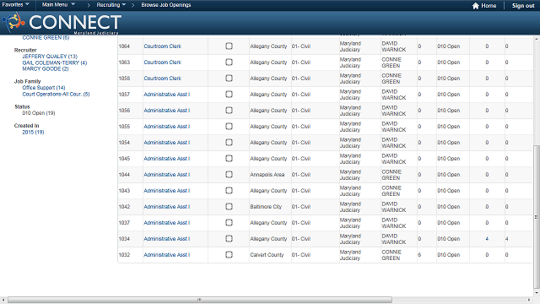540x304 pixels.
Task: Filter by recruiter MARCY GOODE (2)
Action: (46, 69)
